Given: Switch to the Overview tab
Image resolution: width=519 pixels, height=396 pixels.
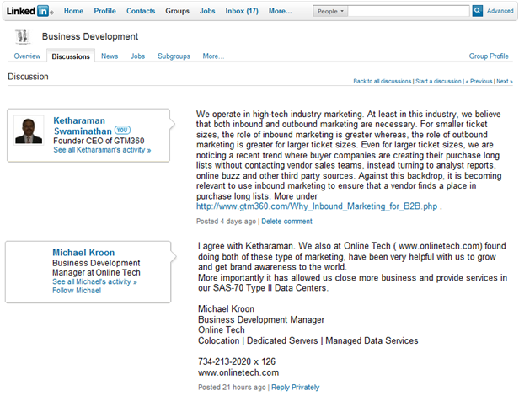Looking at the screenshot, I should point(27,56).
